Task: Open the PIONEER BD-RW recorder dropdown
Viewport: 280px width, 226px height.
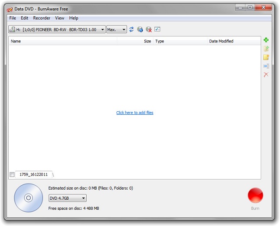Action: (57, 29)
